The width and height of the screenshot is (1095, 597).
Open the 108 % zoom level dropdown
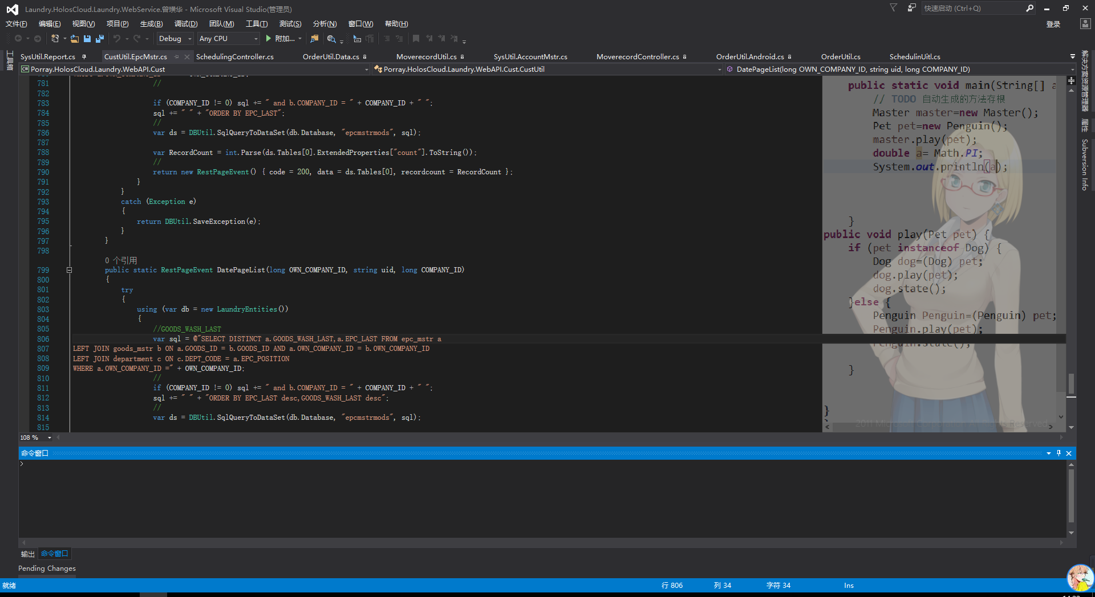50,437
